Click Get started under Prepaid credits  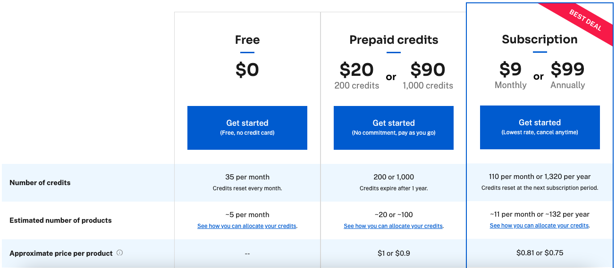click(x=394, y=128)
